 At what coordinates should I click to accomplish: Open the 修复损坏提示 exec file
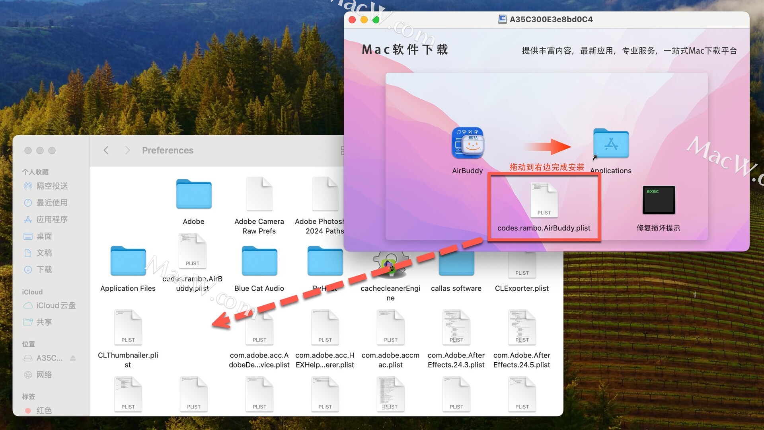[659, 200]
